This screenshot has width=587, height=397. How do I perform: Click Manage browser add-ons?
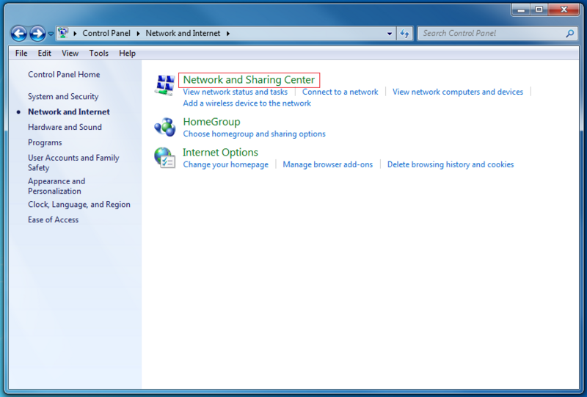327,164
